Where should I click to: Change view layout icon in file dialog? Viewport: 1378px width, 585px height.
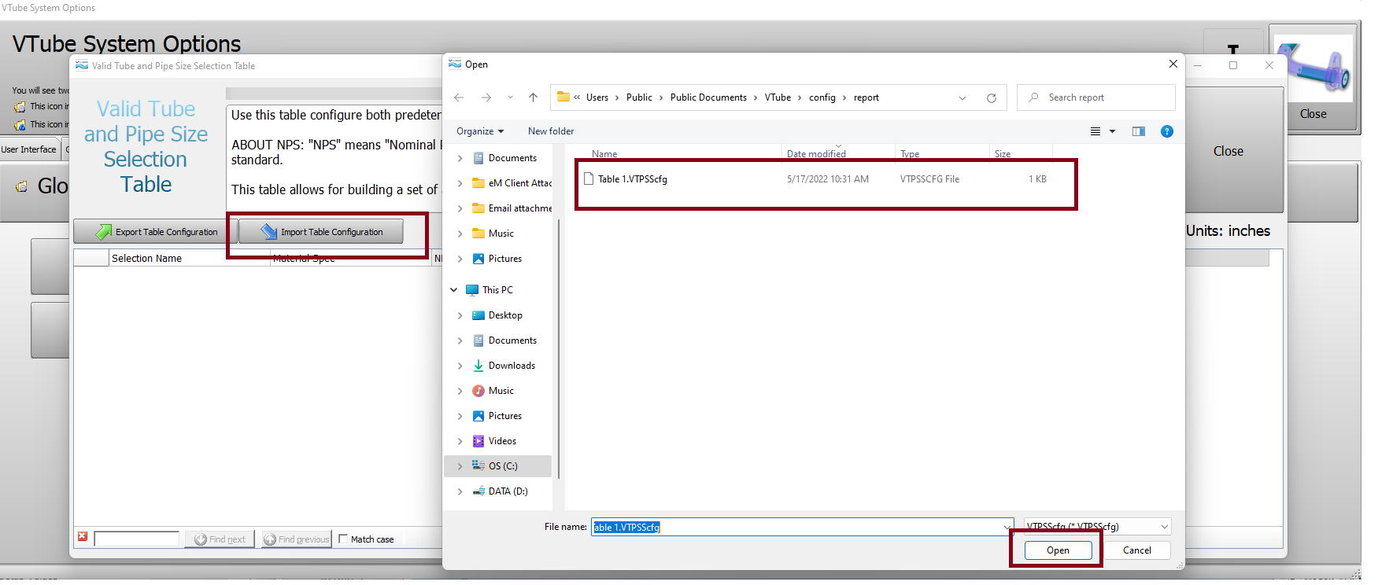pos(1095,131)
